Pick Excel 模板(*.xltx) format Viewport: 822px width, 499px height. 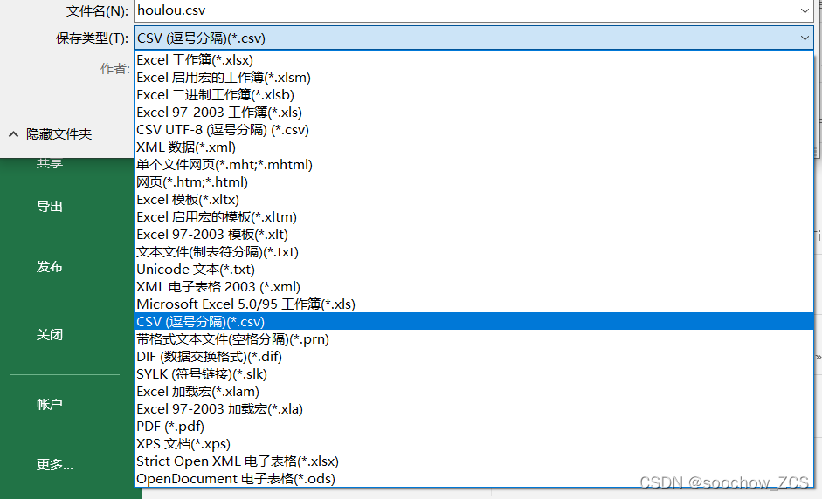pos(473,200)
